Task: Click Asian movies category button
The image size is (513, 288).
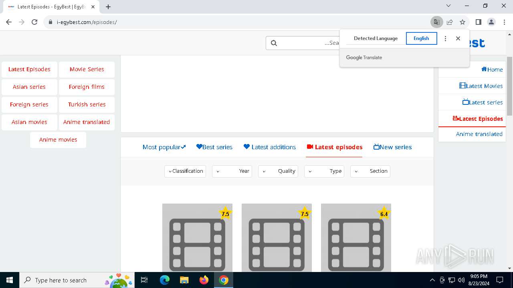Action: pyautogui.click(x=30, y=122)
